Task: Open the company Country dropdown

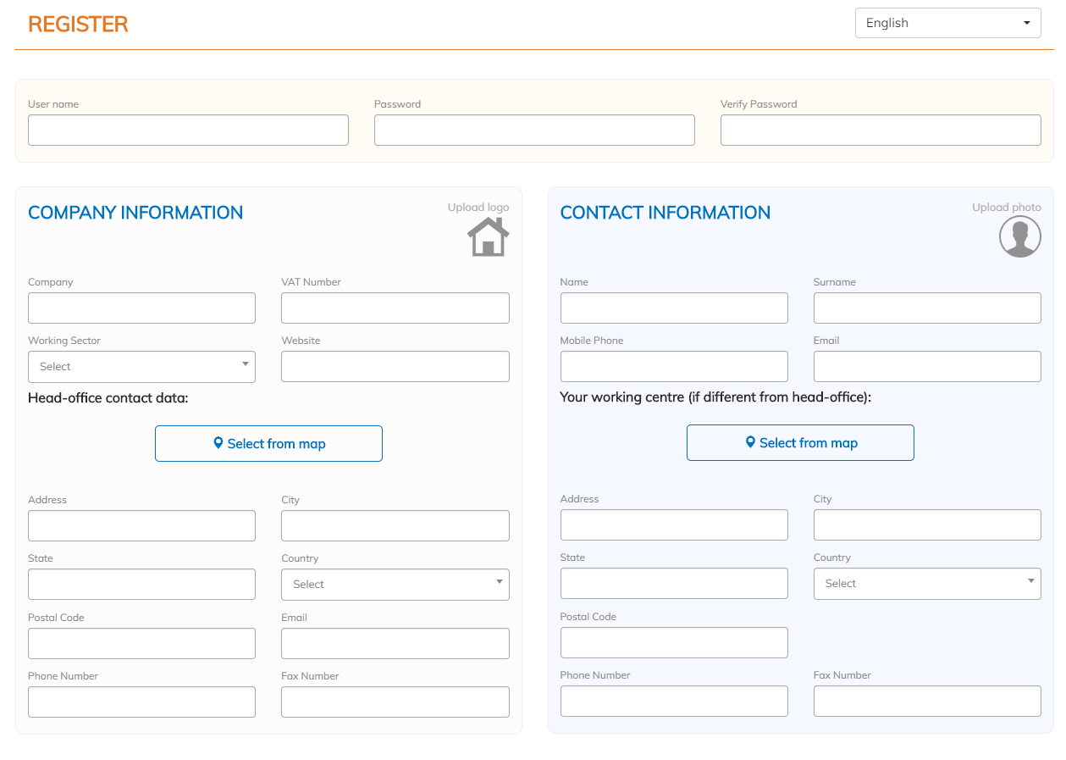Action: coord(395,585)
